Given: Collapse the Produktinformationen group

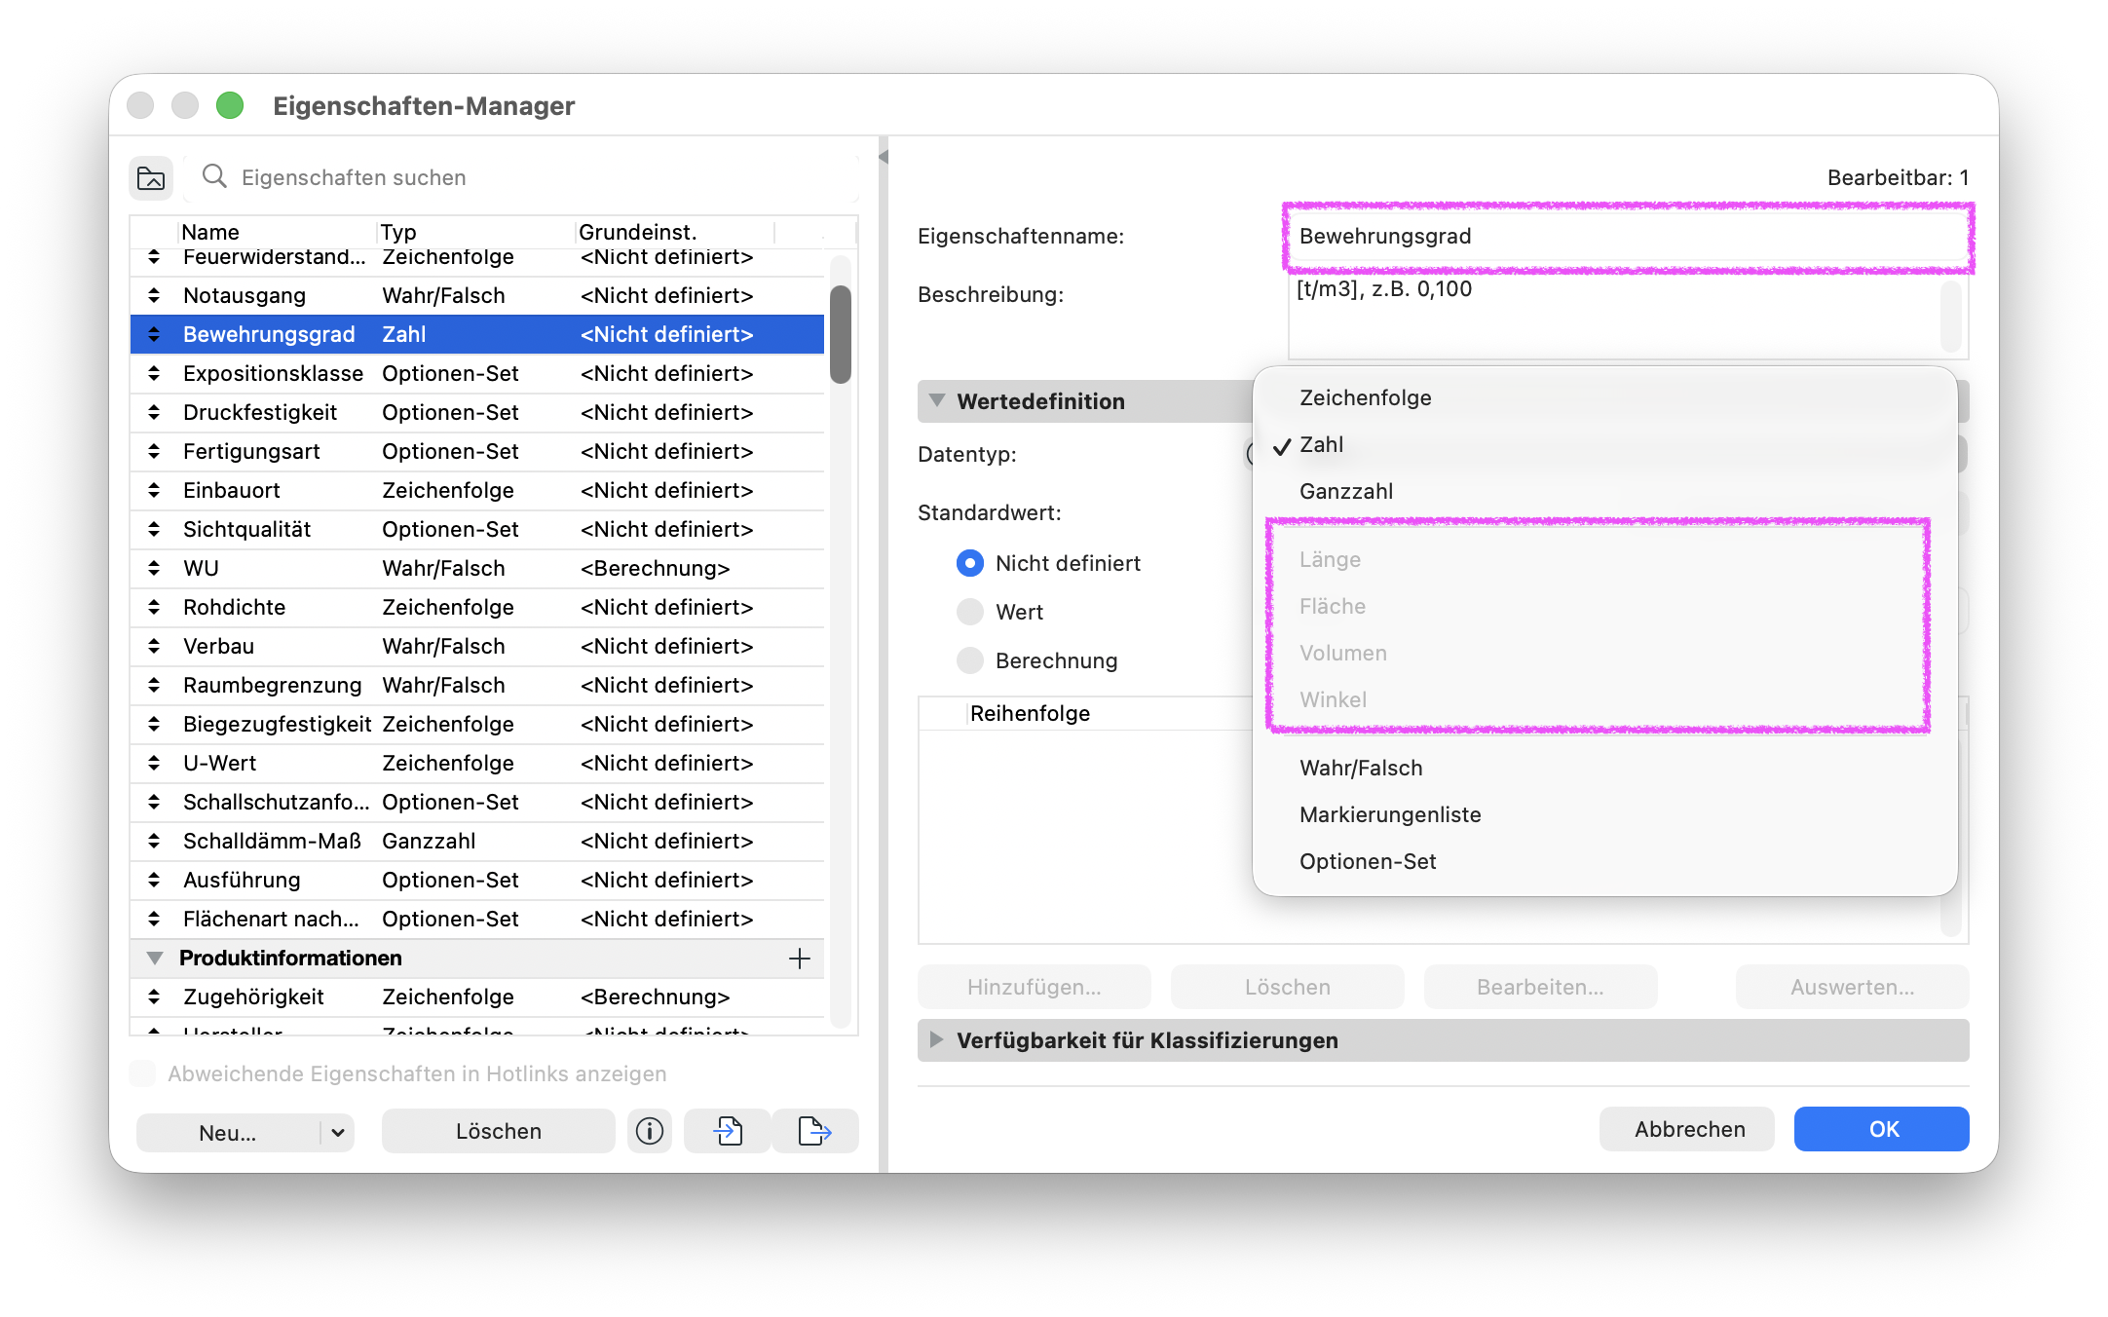Looking at the screenshot, I should pyautogui.click(x=155, y=958).
